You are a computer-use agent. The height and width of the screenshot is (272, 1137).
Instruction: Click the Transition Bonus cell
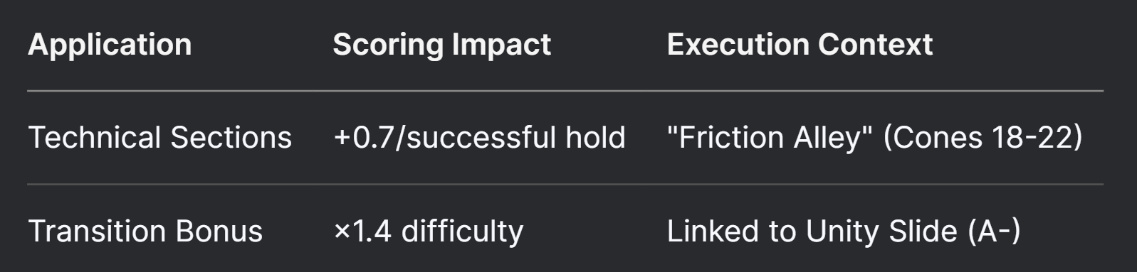click(x=145, y=231)
